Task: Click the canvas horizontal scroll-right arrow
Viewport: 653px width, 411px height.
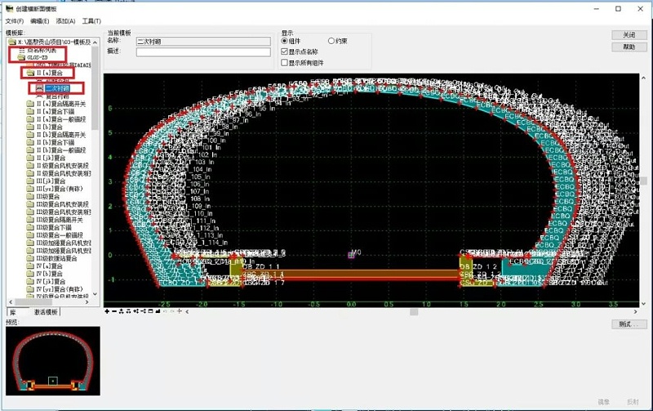Action: (x=636, y=311)
